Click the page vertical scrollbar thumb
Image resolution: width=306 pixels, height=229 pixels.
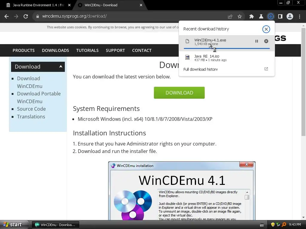[x=303, y=82]
